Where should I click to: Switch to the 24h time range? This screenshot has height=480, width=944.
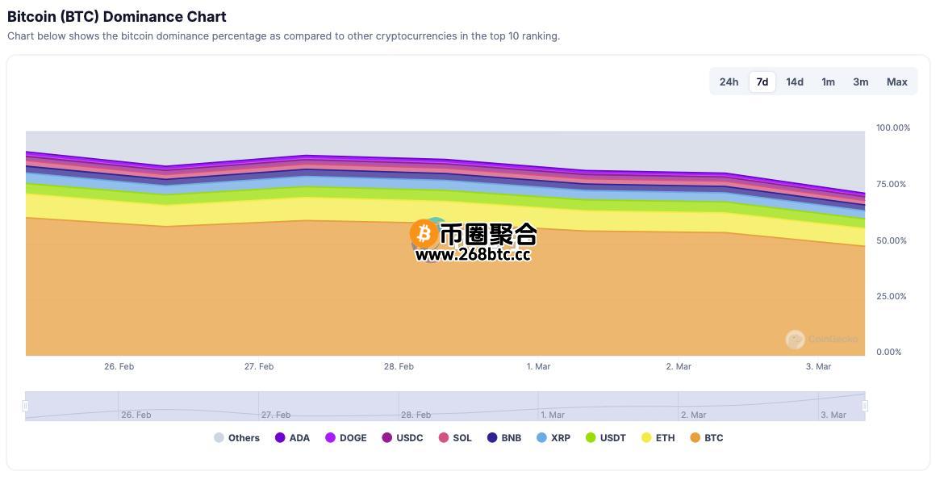click(x=729, y=81)
